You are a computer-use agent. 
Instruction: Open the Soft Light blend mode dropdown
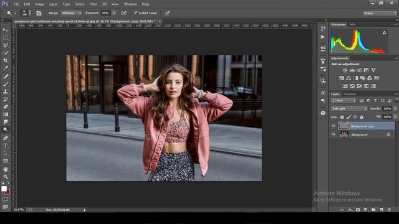click(349, 109)
